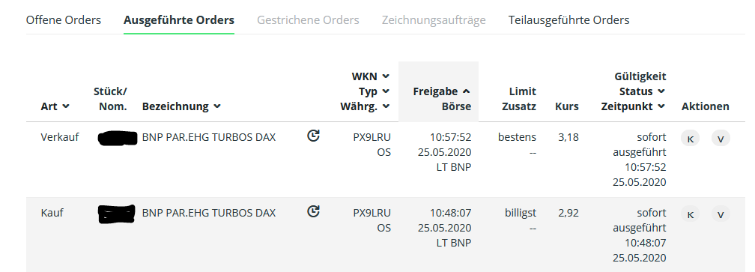Click the refresh icon in the Kauf row
The height and width of the screenshot is (272, 755).
(313, 211)
